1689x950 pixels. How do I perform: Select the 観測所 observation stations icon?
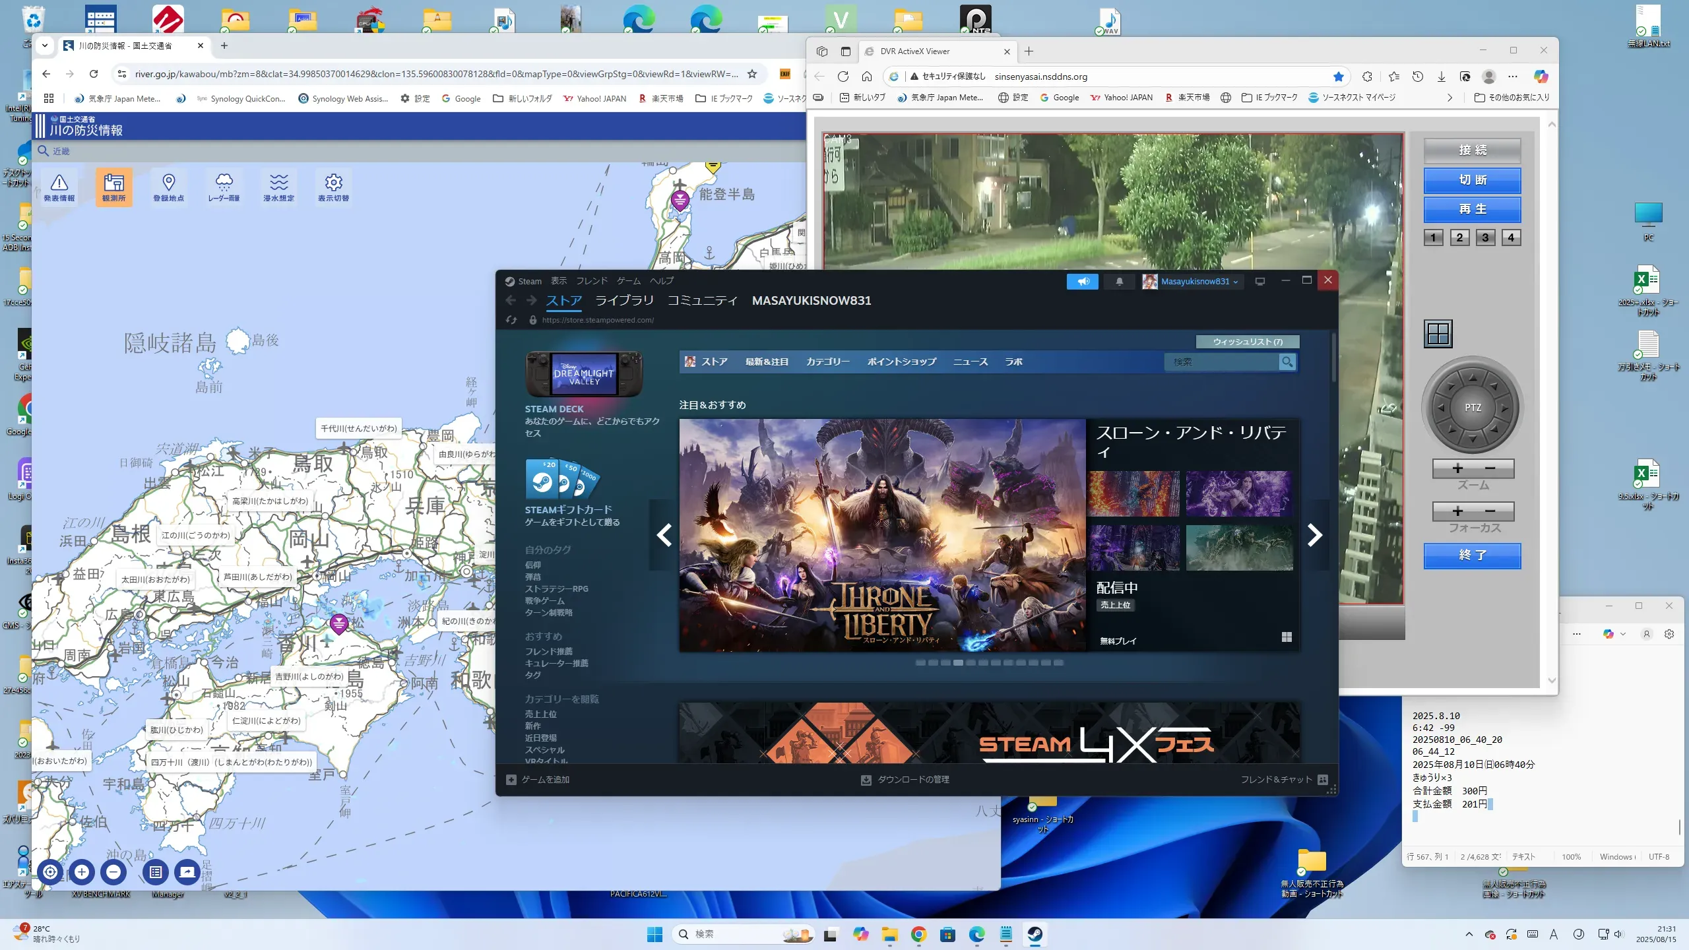(113, 187)
